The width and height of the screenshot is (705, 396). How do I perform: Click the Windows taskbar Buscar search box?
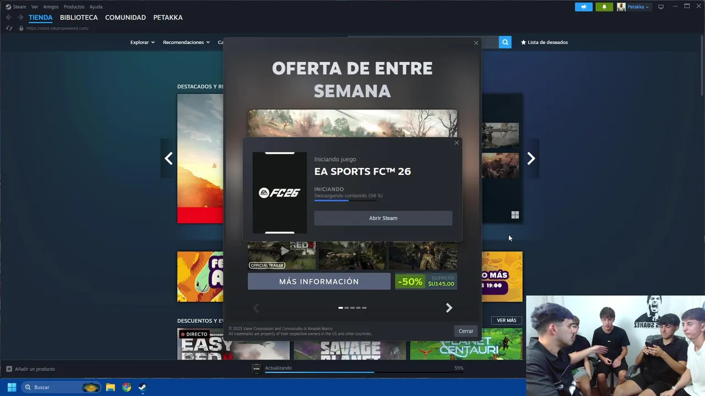point(61,387)
